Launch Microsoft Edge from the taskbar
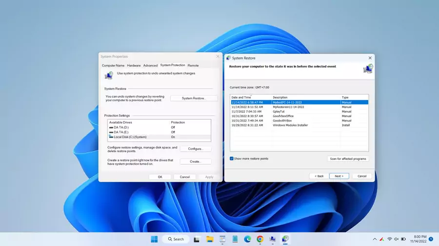The image size is (439, 246). coord(247,239)
